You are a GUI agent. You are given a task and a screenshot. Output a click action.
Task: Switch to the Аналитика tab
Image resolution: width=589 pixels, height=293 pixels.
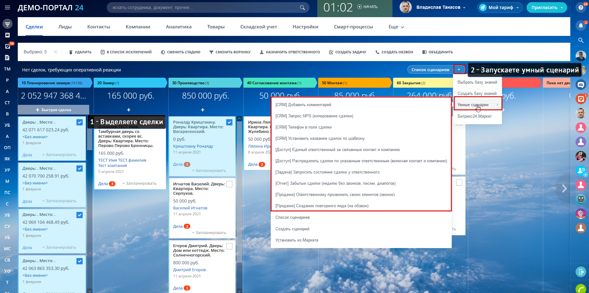click(178, 27)
